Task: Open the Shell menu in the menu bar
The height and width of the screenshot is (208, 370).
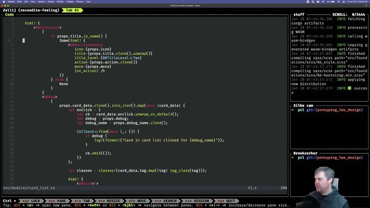Action: point(19,2)
